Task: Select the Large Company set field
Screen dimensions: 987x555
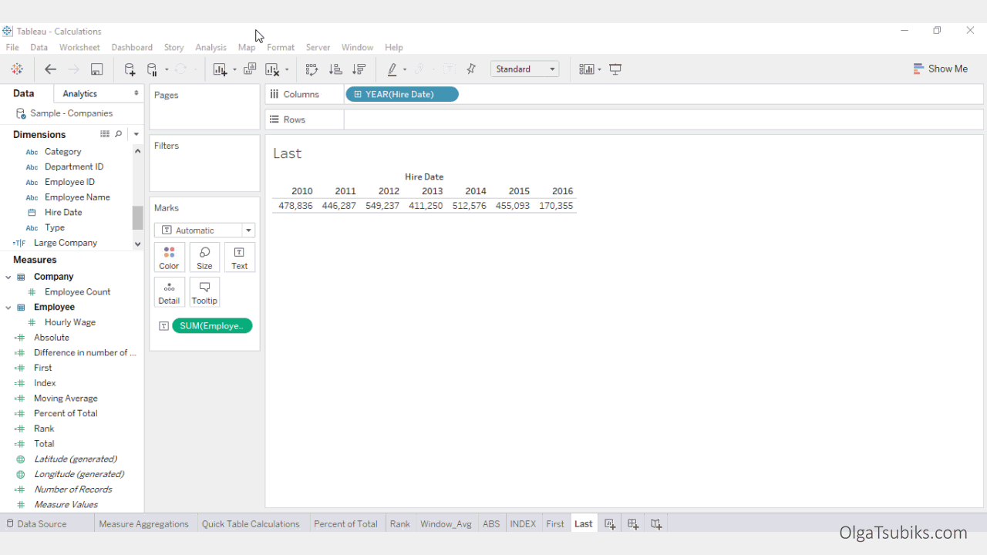Action: 66,243
